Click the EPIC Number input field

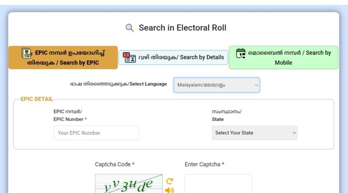96,133
